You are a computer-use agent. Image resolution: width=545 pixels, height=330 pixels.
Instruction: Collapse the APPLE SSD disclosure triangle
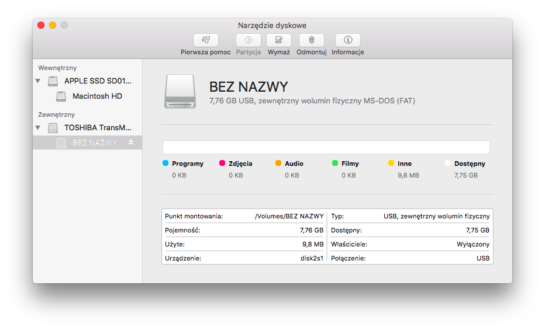point(38,81)
